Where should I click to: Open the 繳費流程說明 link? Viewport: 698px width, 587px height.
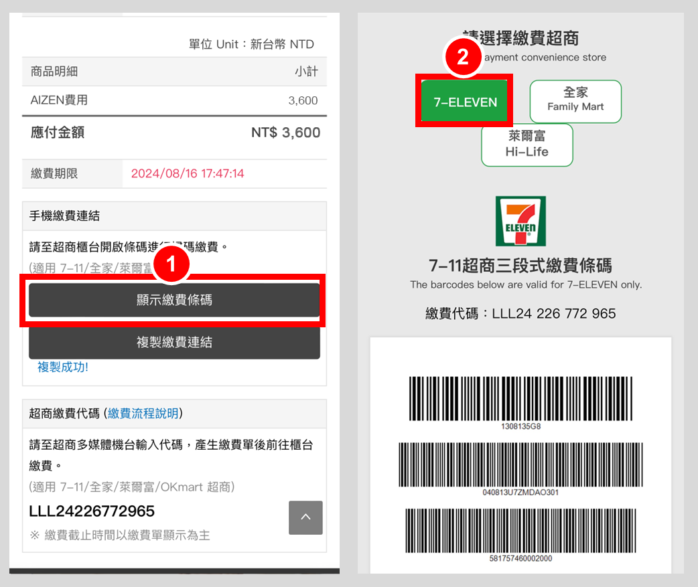tap(143, 414)
